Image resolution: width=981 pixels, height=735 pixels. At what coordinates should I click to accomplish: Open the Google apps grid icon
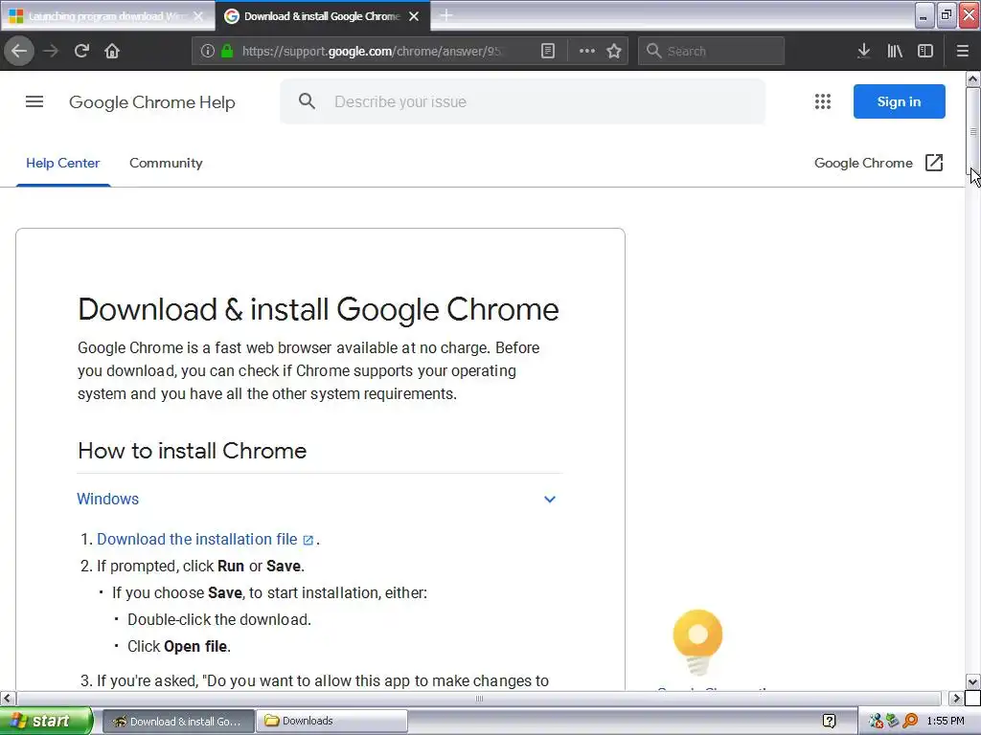(x=823, y=101)
